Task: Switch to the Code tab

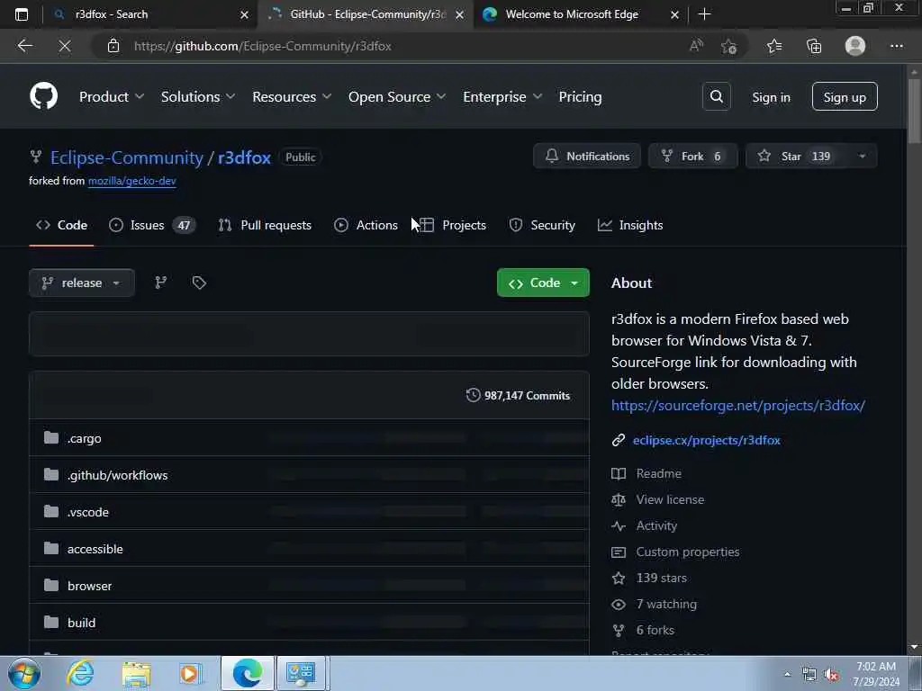Action: tap(61, 225)
